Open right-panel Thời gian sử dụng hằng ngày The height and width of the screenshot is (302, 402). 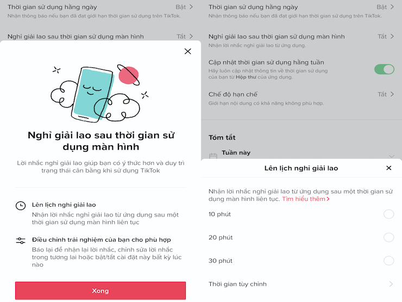pyautogui.click(x=301, y=11)
